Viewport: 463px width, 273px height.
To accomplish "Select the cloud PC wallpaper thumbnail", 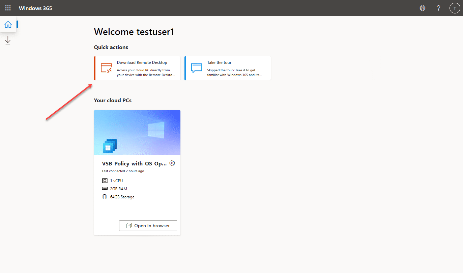I will pyautogui.click(x=137, y=132).
